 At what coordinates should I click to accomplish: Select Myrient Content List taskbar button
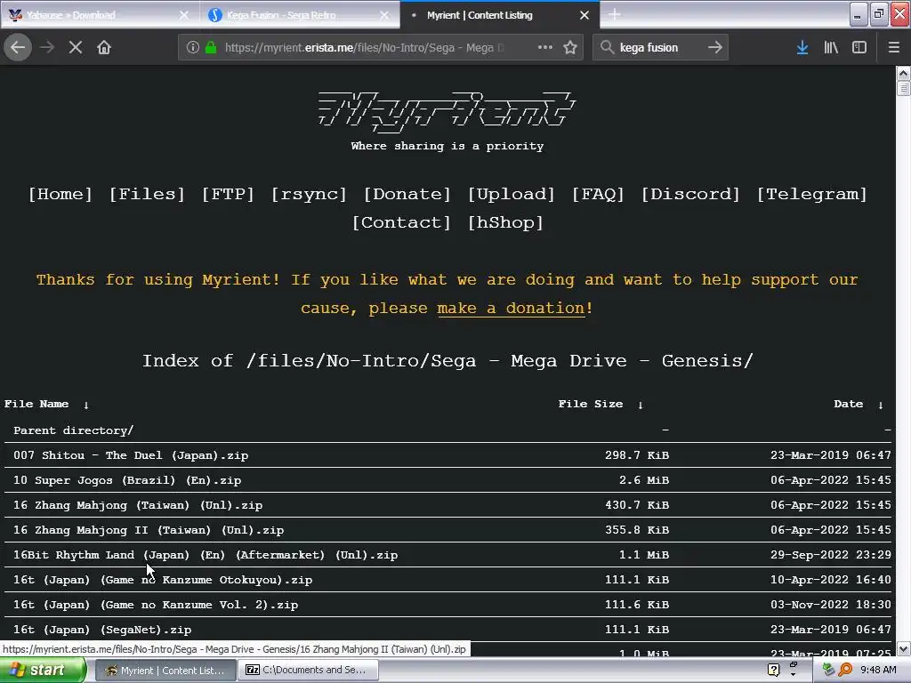[x=165, y=671]
